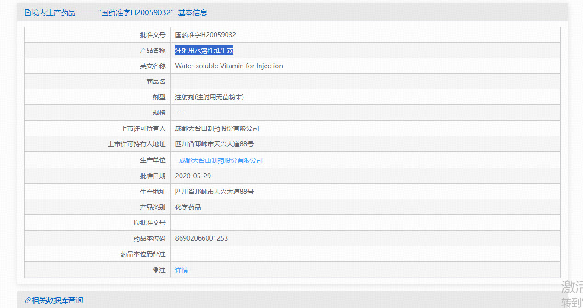This screenshot has width=583, height=308.
Task: Select the 剂型 value 注射剂(注射用无菌粉末)
Action: pos(209,97)
